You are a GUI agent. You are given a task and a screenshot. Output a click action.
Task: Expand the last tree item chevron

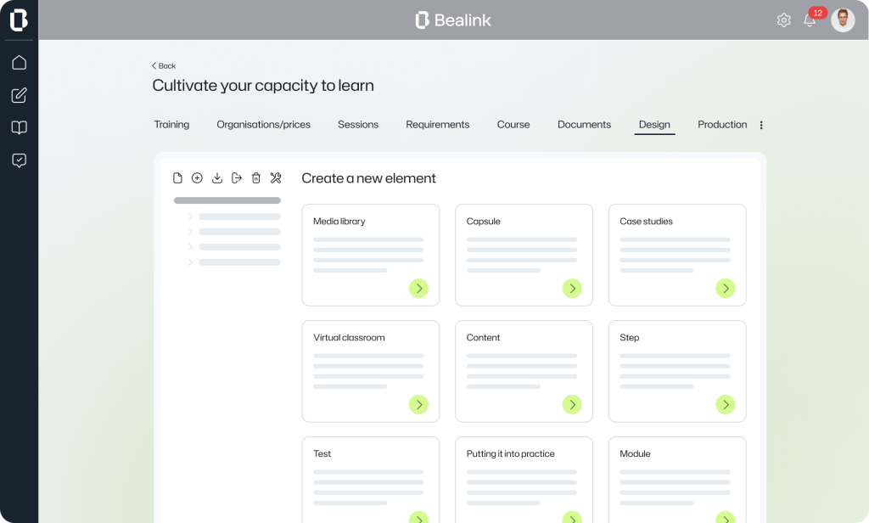click(x=190, y=262)
